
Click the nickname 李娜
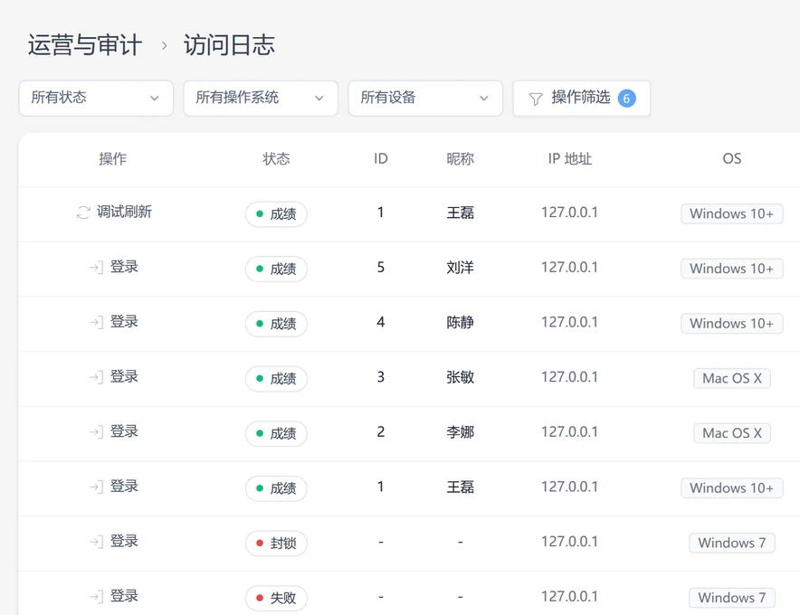[461, 432]
